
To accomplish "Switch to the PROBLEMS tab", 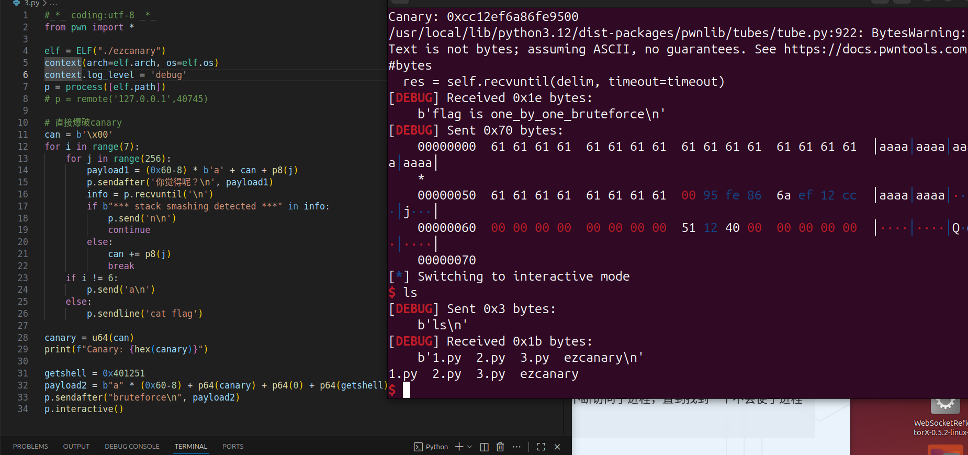I will coord(30,447).
